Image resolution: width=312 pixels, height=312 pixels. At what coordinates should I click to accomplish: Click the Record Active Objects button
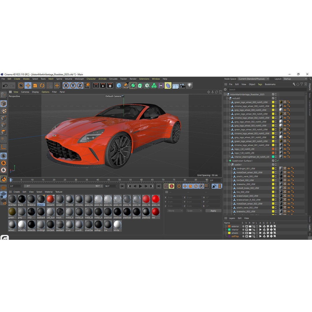[166, 186]
